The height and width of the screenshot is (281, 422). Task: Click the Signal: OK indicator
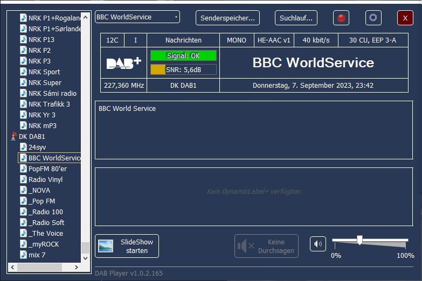pos(183,55)
